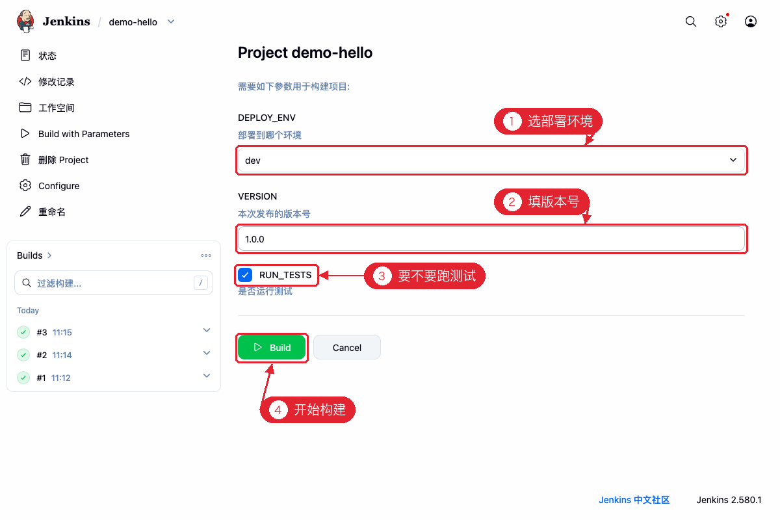Follow the Jenkins 中文社区 footer link
The width and height of the screenshot is (780, 520).
point(634,500)
